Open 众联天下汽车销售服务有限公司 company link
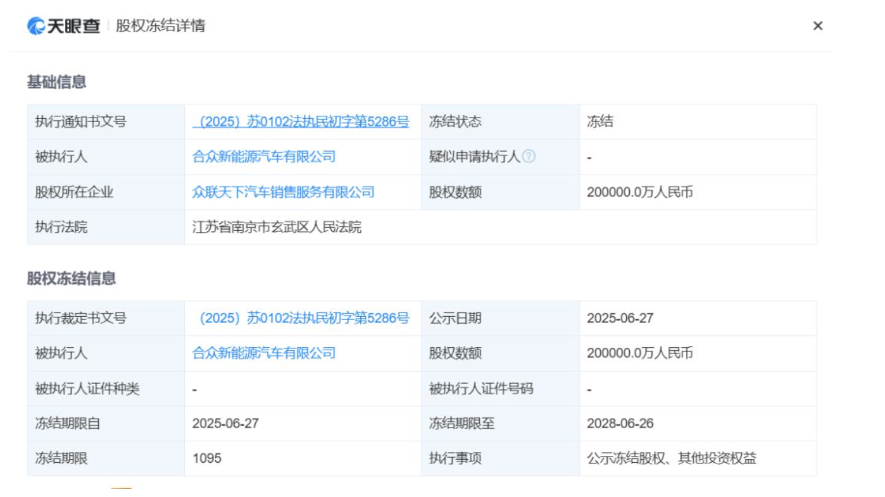 coord(284,192)
